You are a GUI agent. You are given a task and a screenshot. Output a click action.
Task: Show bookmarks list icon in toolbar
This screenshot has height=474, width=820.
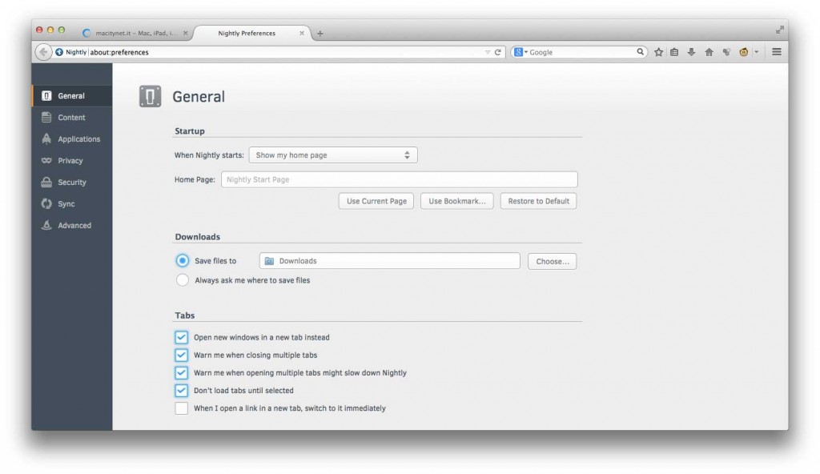(674, 52)
